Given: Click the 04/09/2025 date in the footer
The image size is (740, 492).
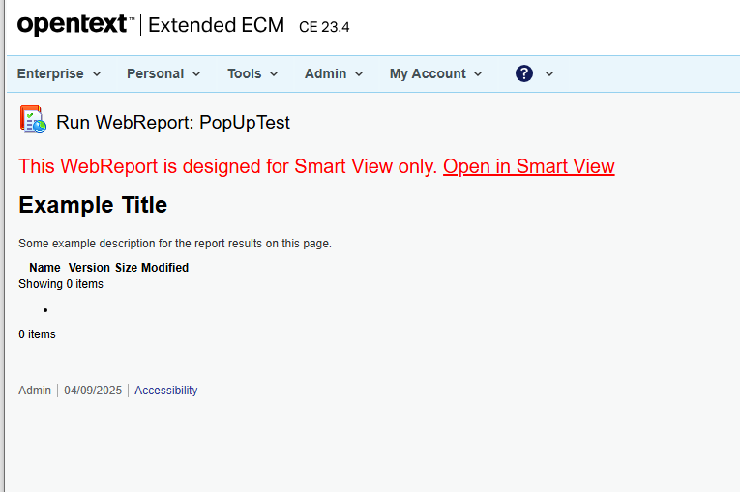Looking at the screenshot, I should [x=93, y=391].
